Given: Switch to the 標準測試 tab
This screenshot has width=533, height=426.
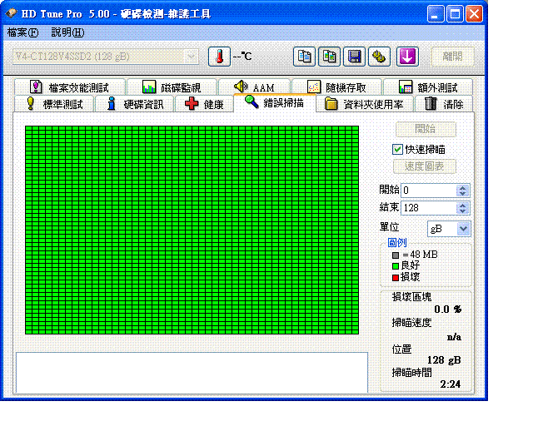Looking at the screenshot, I should [54, 104].
